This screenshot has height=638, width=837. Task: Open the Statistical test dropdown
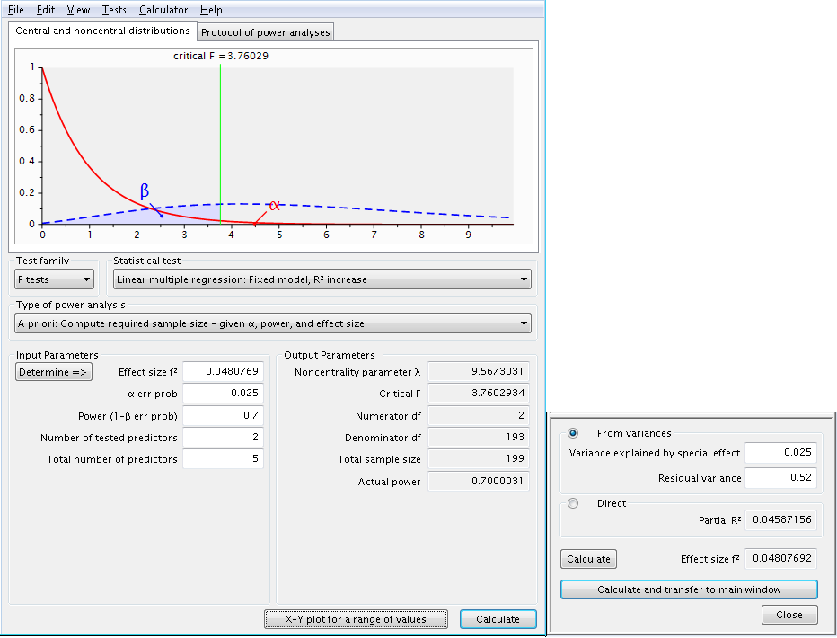click(321, 279)
